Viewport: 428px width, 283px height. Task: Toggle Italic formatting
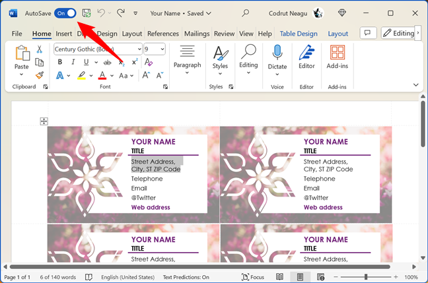pos(73,62)
